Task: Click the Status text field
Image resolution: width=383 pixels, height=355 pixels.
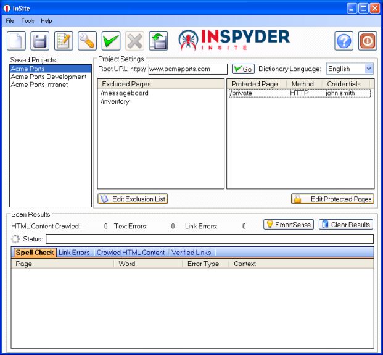Action: [x=210, y=239]
